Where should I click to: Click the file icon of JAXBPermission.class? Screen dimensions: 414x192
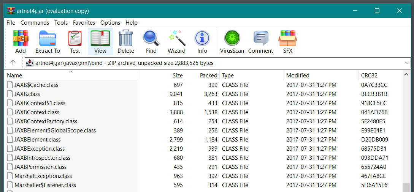(10, 167)
